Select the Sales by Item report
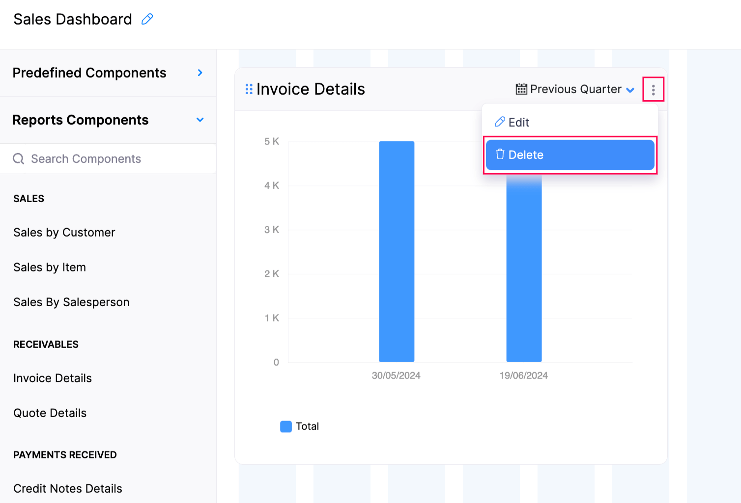This screenshot has height=503, width=741. click(x=50, y=267)
